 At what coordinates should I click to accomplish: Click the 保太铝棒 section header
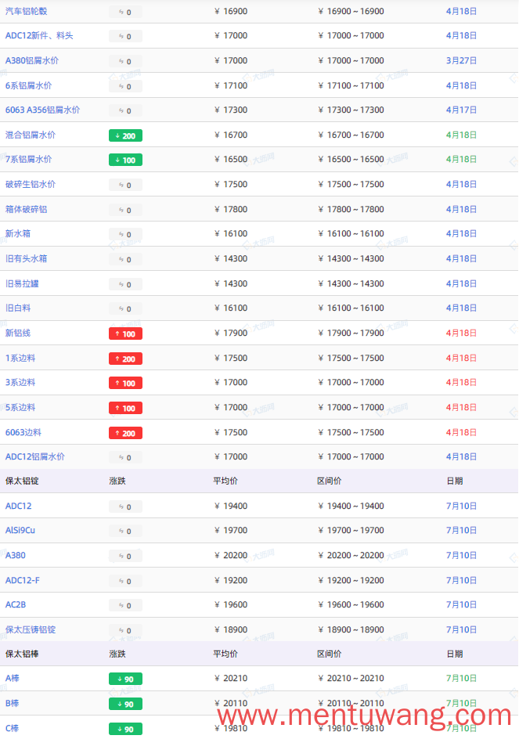click(22, 654)
